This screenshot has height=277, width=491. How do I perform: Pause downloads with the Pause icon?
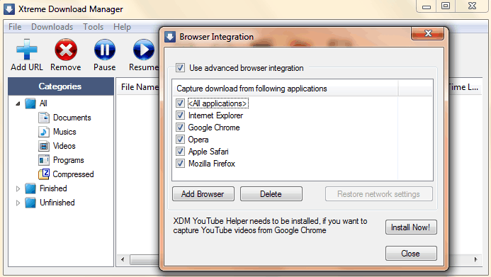coord(105,50)
